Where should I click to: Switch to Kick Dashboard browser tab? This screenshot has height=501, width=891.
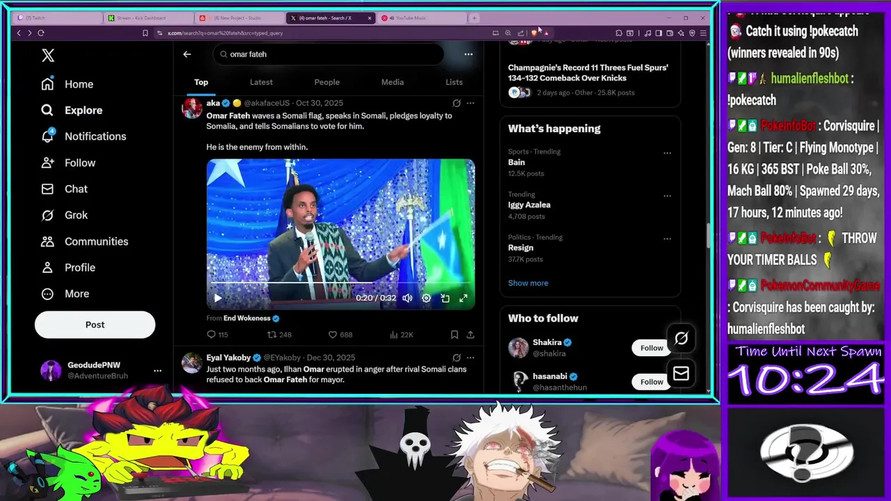tap(148, 18)
